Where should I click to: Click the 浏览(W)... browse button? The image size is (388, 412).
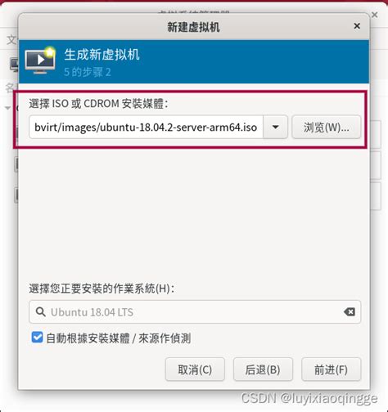coord(327,127)
